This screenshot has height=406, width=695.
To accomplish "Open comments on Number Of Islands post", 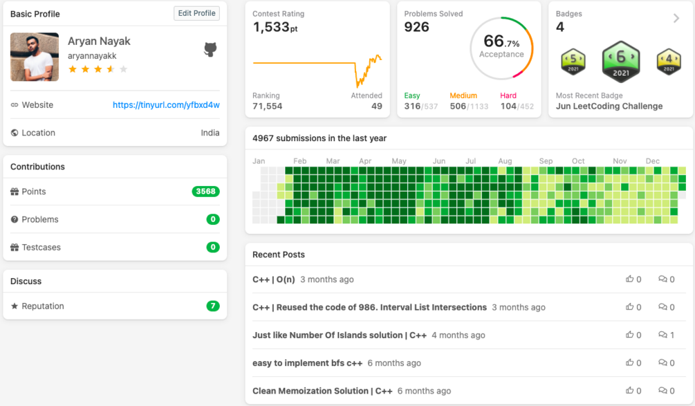I will click(662, 335).
